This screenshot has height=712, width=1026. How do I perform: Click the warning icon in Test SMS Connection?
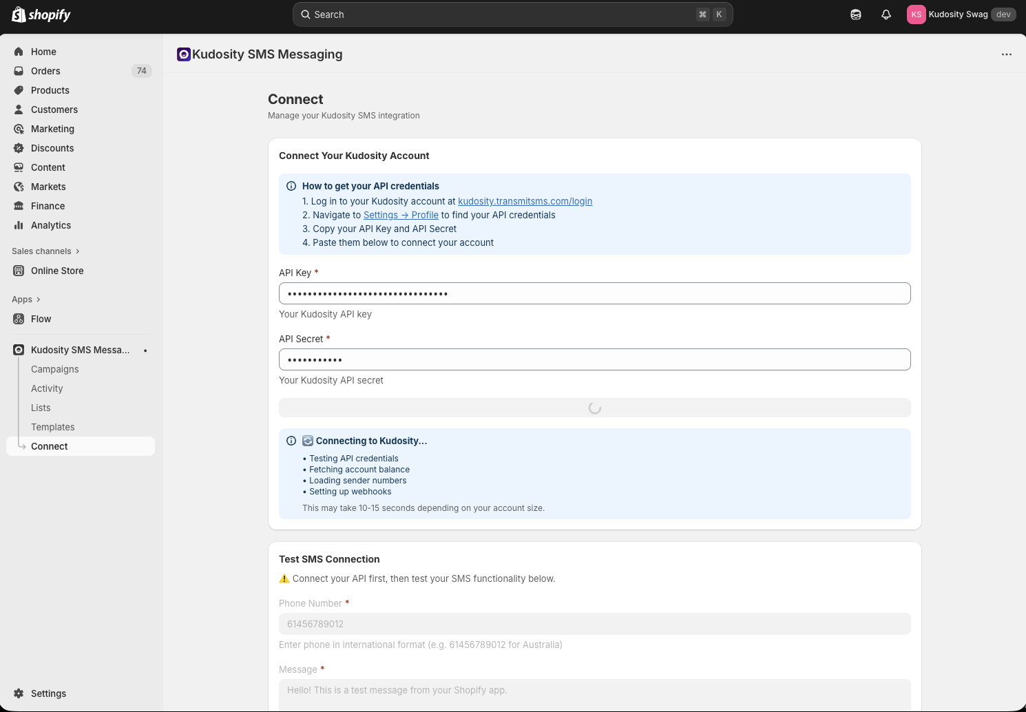coord(284,578)
